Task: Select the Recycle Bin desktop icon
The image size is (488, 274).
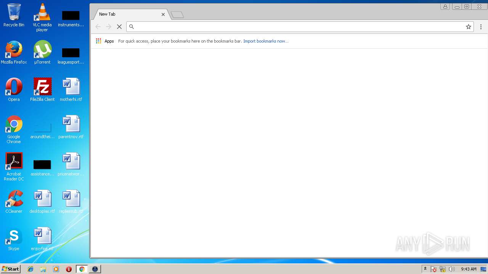Action: point(14,15)
